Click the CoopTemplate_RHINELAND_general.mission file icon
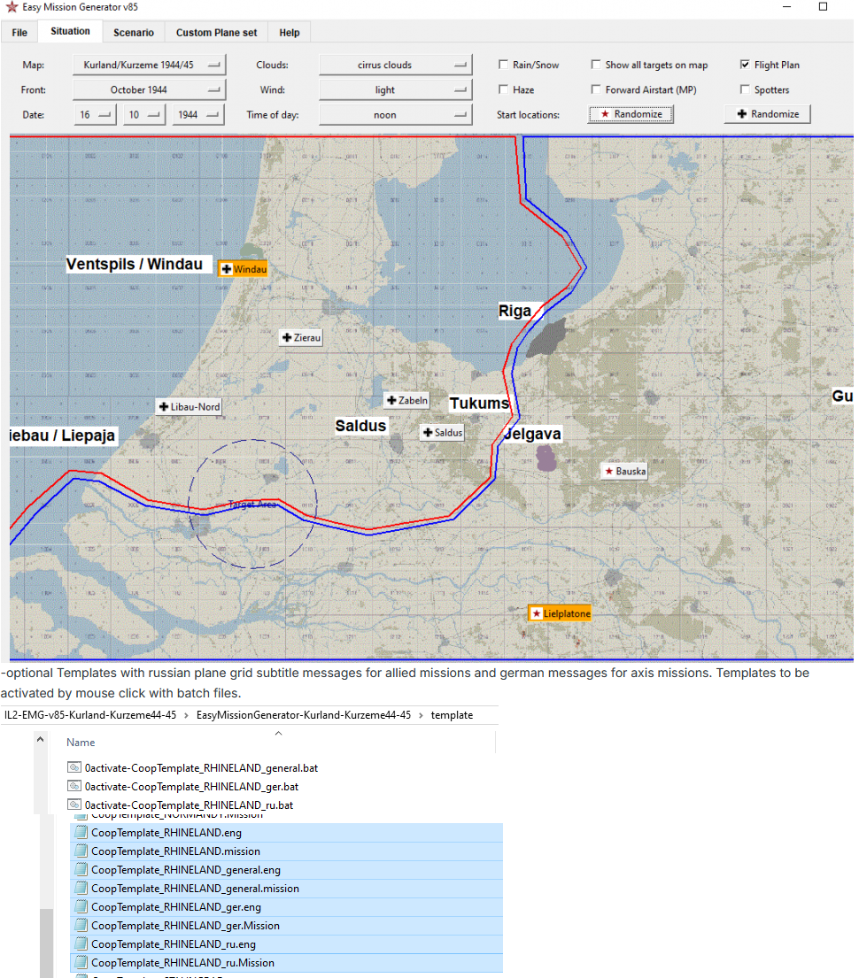 [x=81, y=889]
